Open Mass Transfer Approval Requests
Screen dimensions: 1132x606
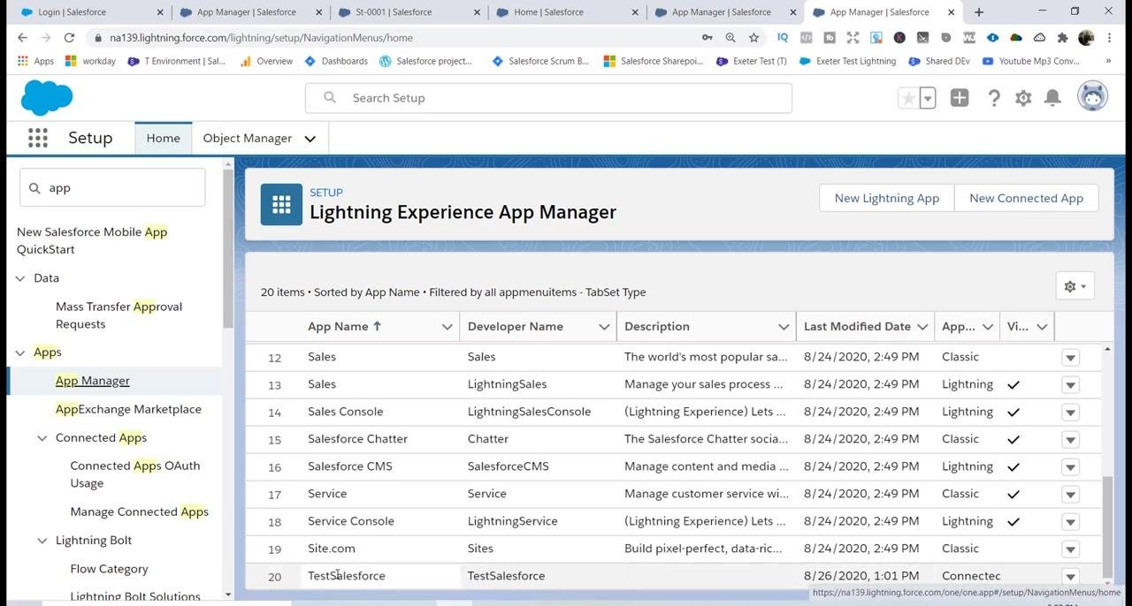[119, 315]
